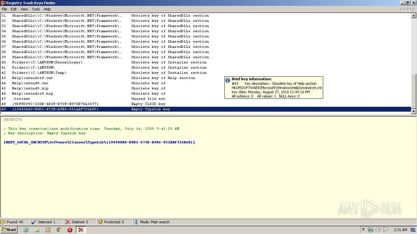Screen dimensions: 417x234
Task: Click the list scrollbar down arrow
Action: click(x=414, y=111)
